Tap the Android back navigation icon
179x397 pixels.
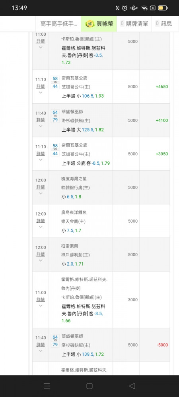132,386
